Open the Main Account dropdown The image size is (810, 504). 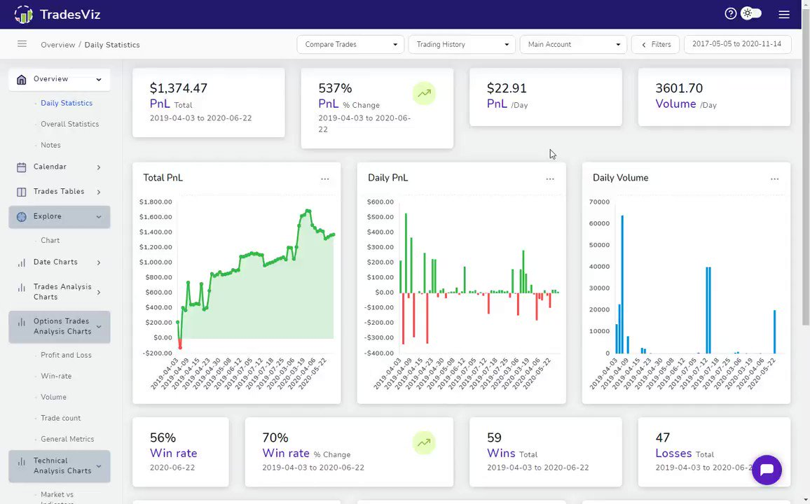(573, 44)
